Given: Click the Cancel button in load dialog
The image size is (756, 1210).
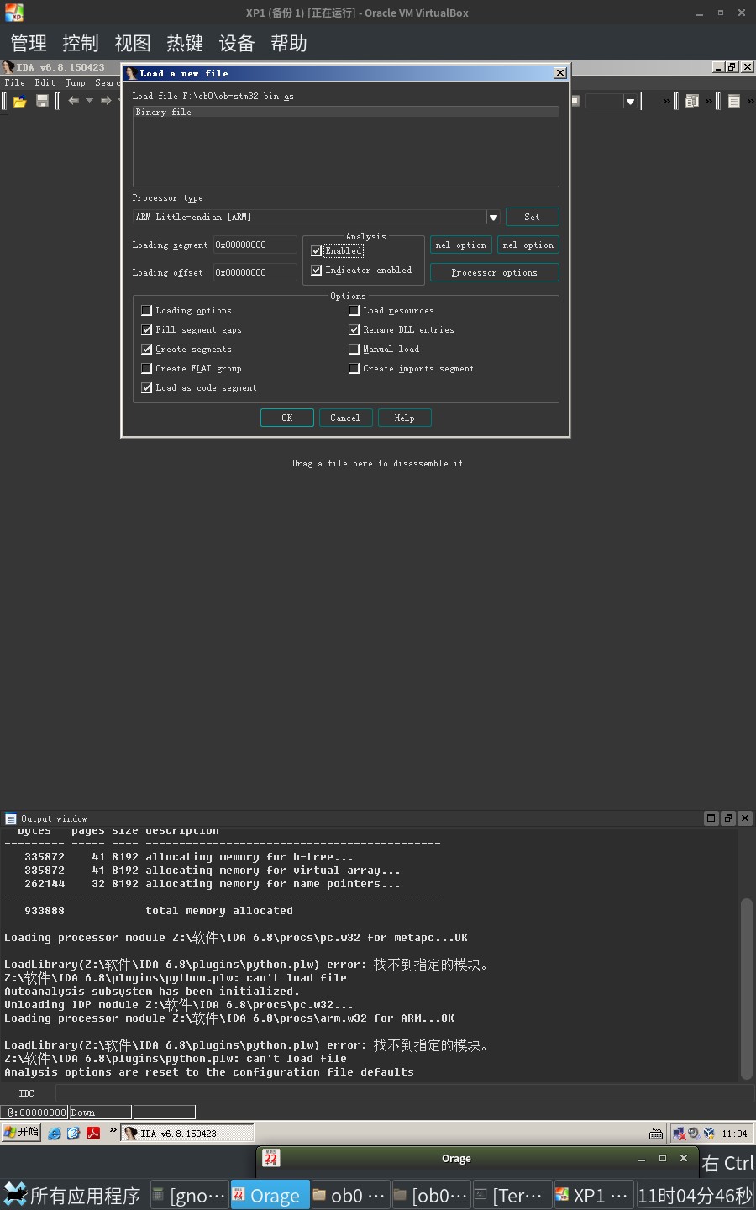Looking at the screenshot, I should point(345,418).
